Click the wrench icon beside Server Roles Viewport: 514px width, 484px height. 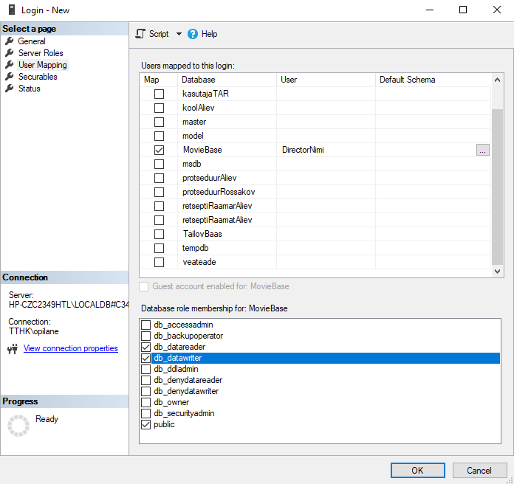click(x=10, y=53)
